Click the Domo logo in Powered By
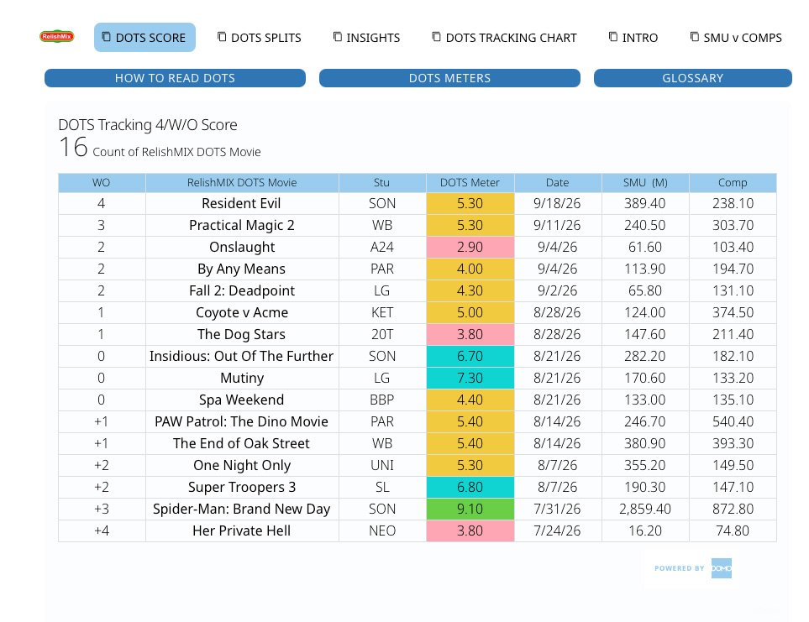This screenshot has width=809, height=622. pos(722,568)
